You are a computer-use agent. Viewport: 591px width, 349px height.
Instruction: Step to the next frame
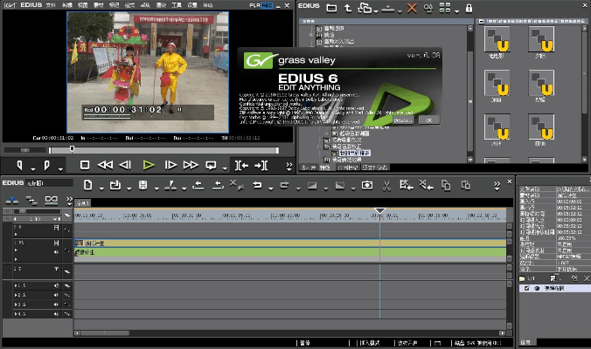[x=170, y=165]
